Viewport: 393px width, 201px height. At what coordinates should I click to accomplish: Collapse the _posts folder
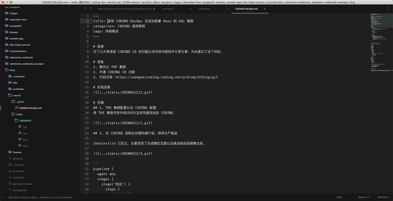click(x=13, y=102)
